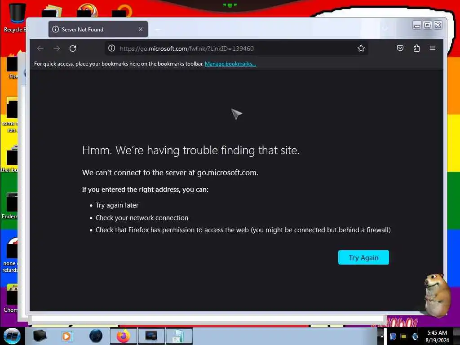
Task: Open the dark globe taskbar icon
Action: click(96, 336)
